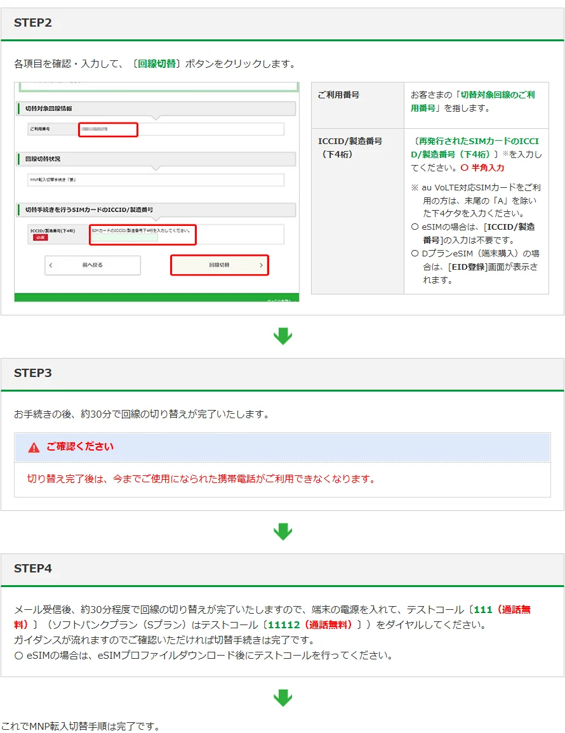This screenshot has width=565, height=733.
Task: Click the sentence お手続きの後、約30分で回線の切り替えが完了いたします
Action: tap(141, 414)
